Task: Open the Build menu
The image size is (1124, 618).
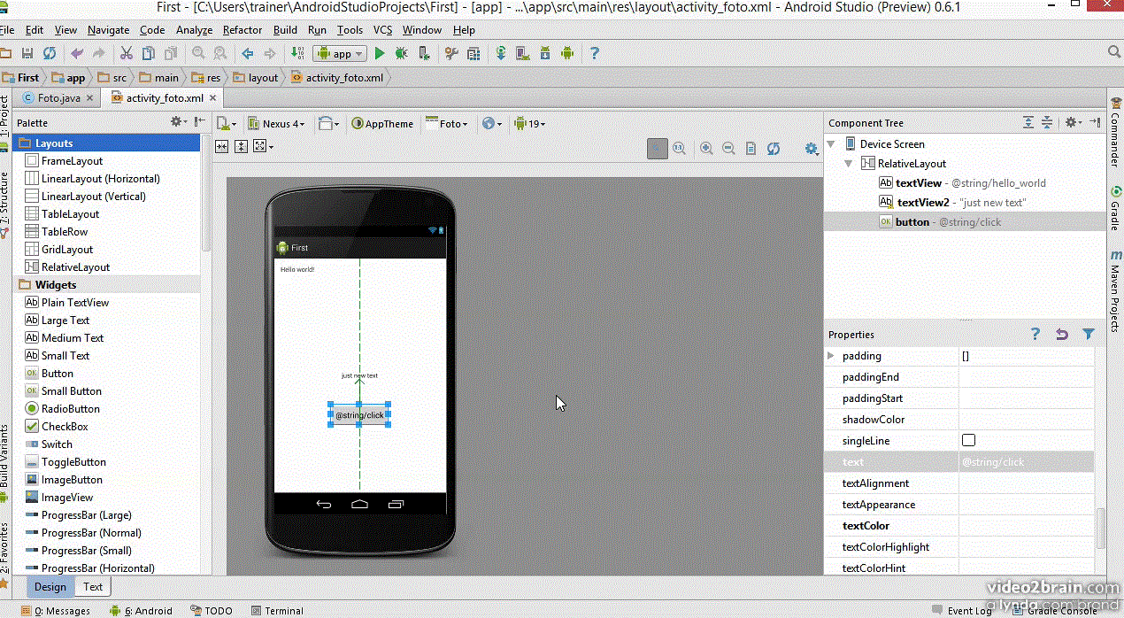Action: (x=285, y=29)
